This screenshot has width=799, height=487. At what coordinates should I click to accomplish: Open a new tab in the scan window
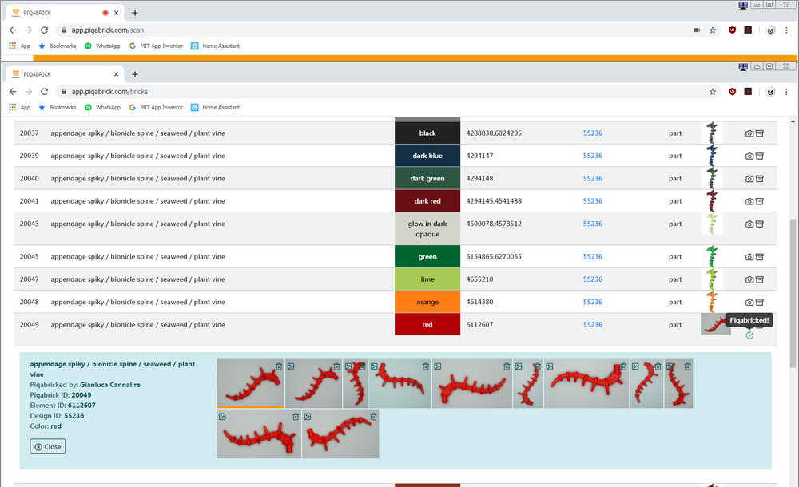pos(135,13)
